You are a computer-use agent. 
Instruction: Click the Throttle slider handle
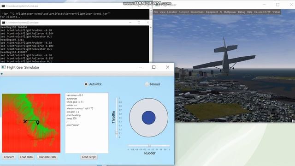[117, 133]
